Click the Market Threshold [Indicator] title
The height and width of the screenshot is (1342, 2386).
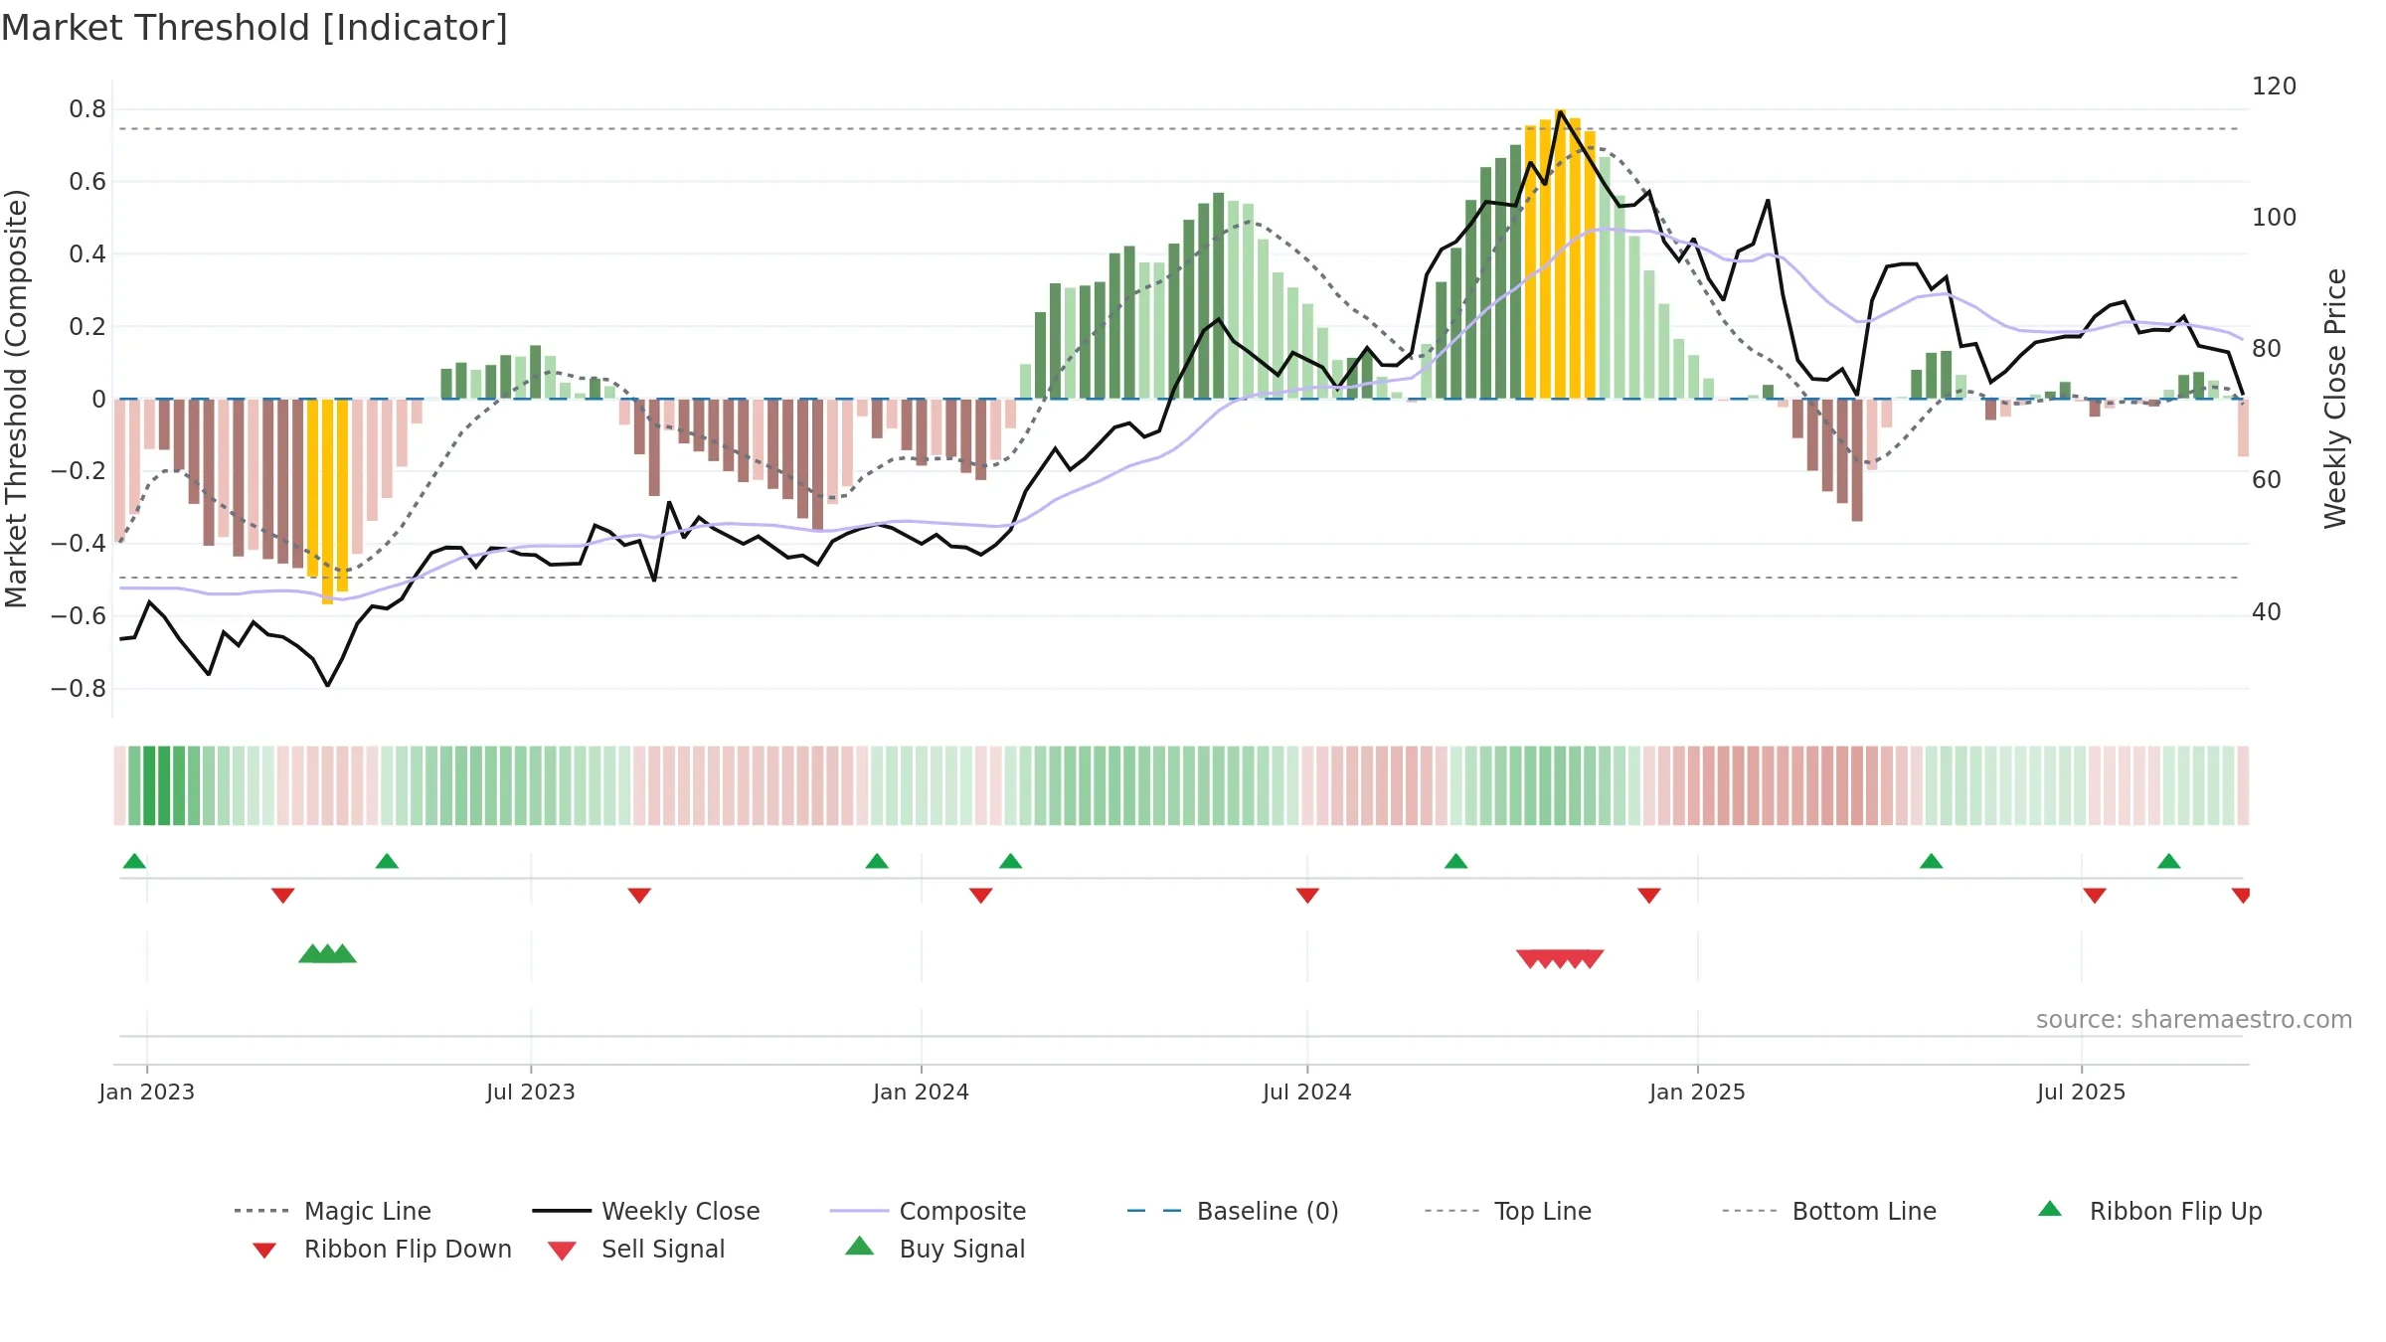pos(255,28)
